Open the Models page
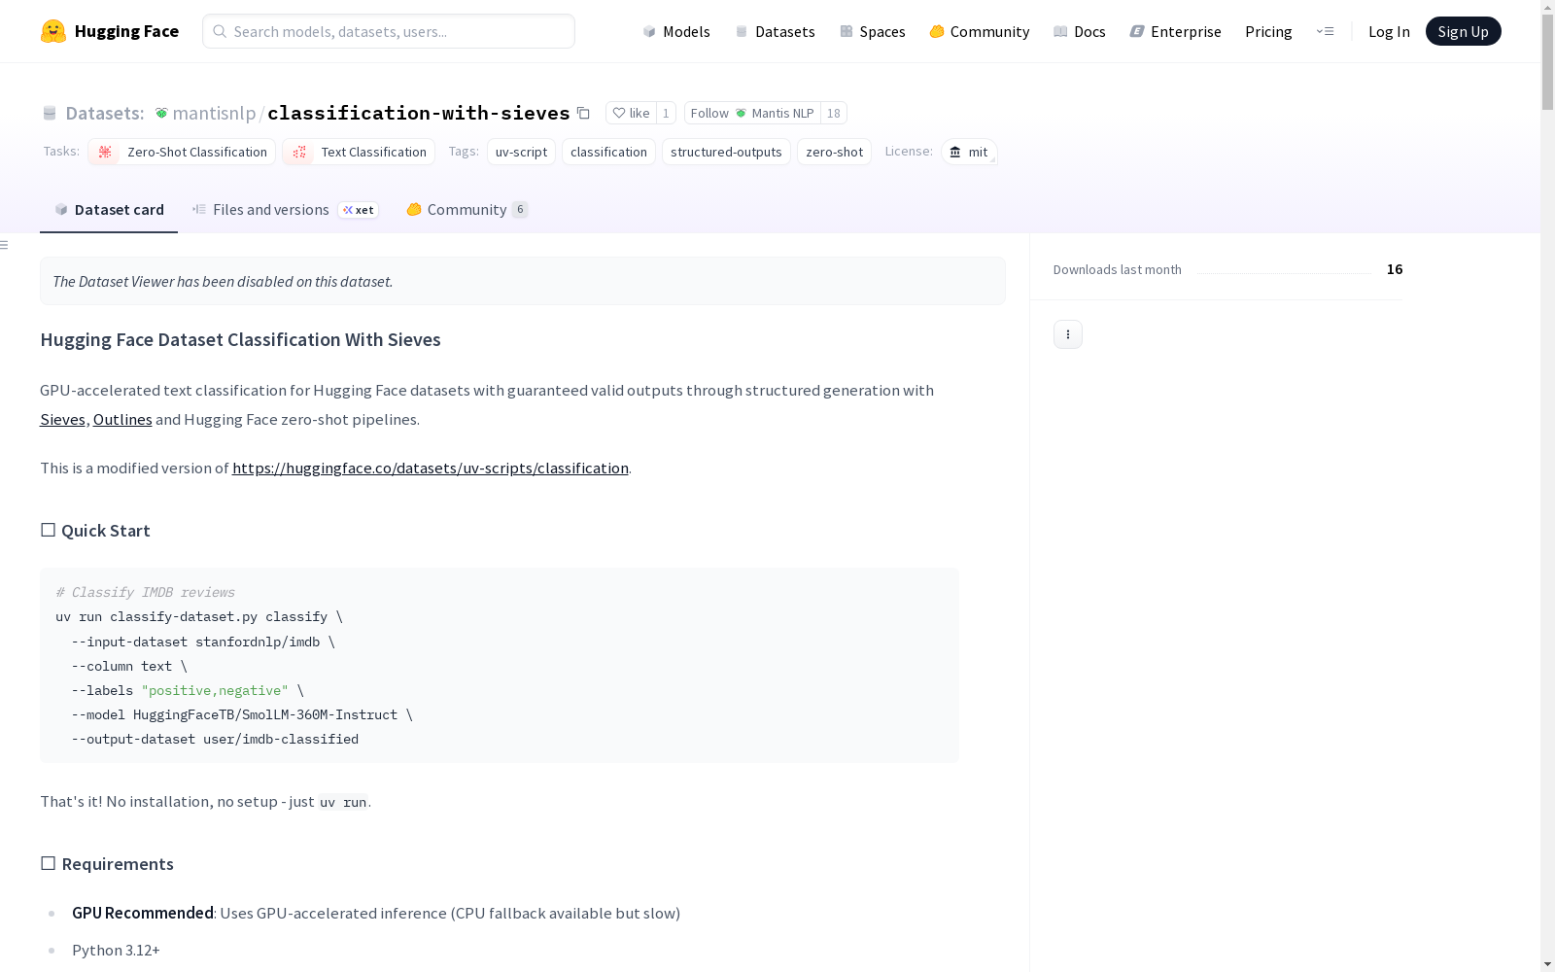This screenshot has height=972, width=1555. click(676, 31)
